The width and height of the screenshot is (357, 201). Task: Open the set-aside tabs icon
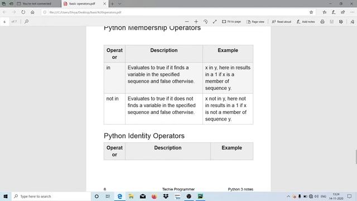coord(4,4)
